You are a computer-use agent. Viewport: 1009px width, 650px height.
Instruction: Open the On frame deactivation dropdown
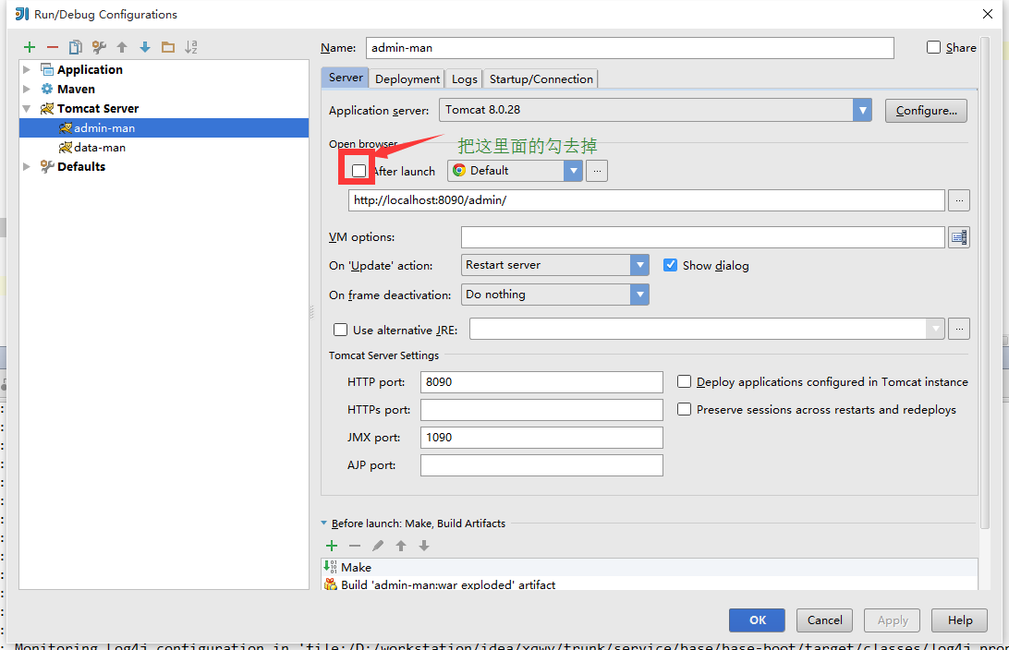[x=639, y=295]
